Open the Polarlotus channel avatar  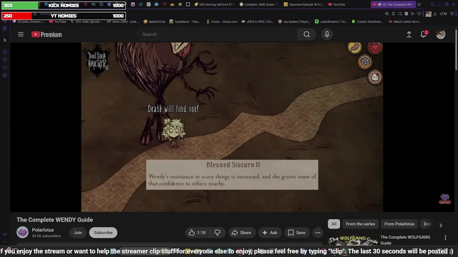pos(23,232)
